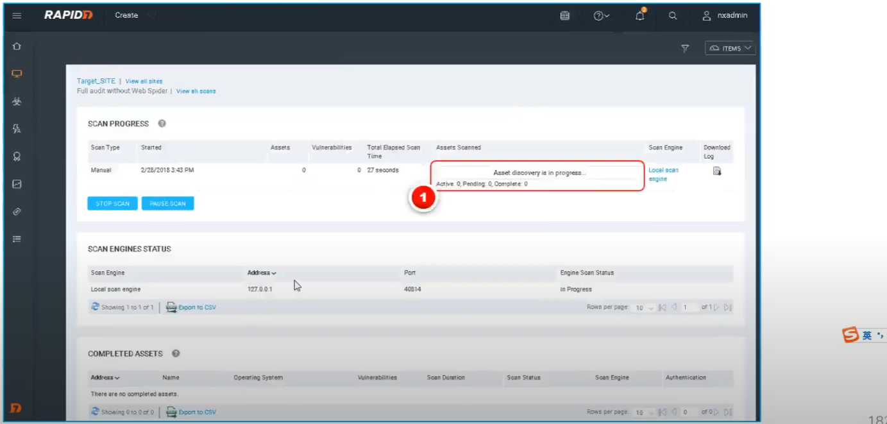Click View all sites link
The height and width of the screenshot is (424, 887).
click(144, 81)
